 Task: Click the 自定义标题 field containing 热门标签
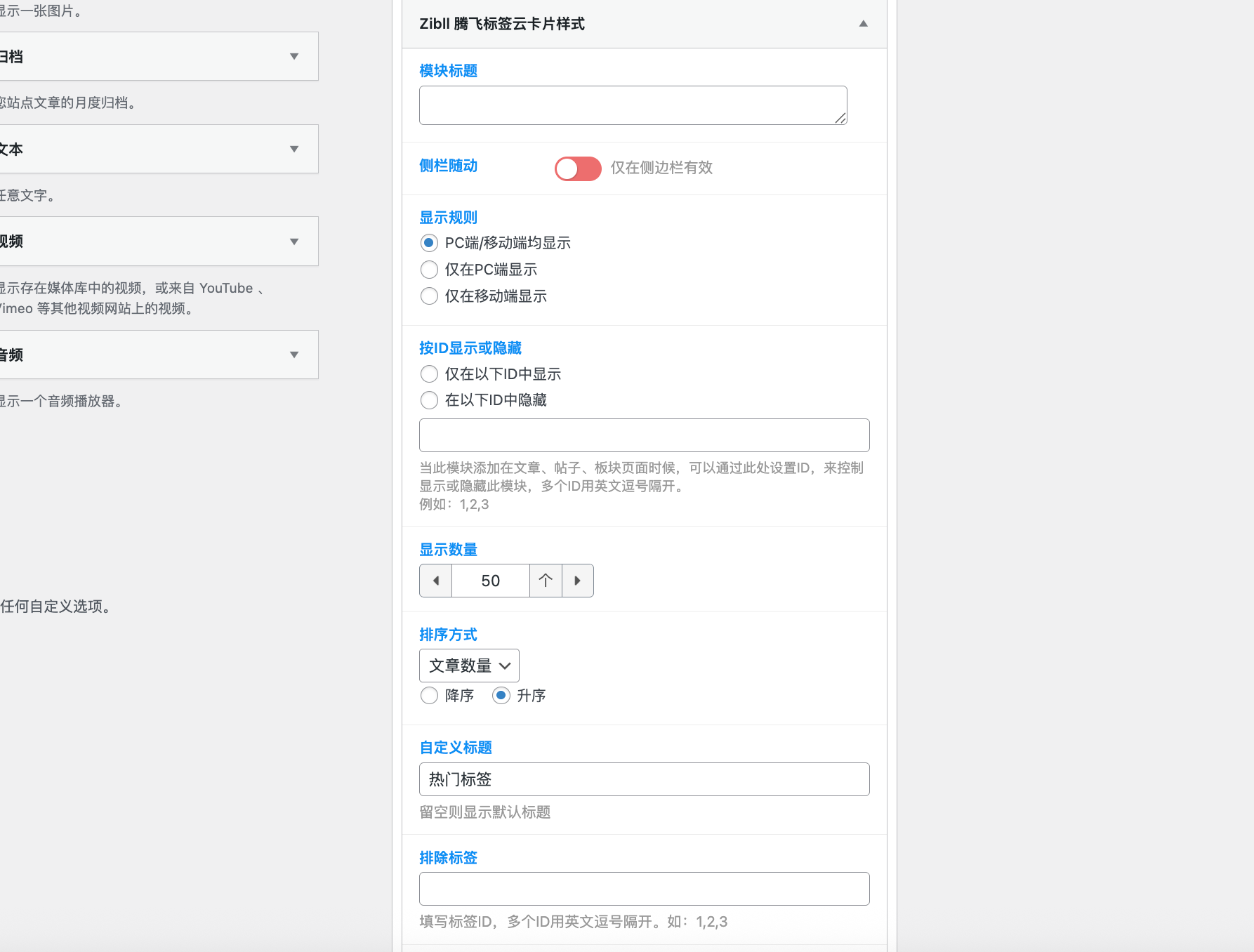click(644, 779)
